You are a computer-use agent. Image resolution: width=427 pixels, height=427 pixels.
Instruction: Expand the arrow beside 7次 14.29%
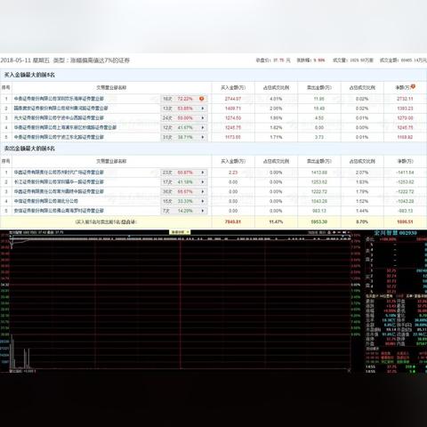pyautogui.click(x=203, y=211)
